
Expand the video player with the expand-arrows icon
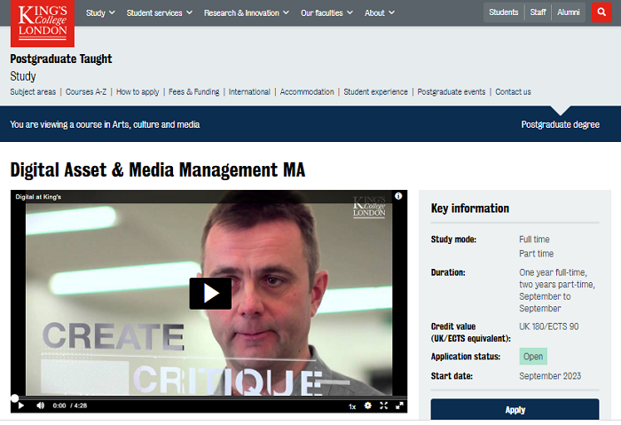click(384, 405)
